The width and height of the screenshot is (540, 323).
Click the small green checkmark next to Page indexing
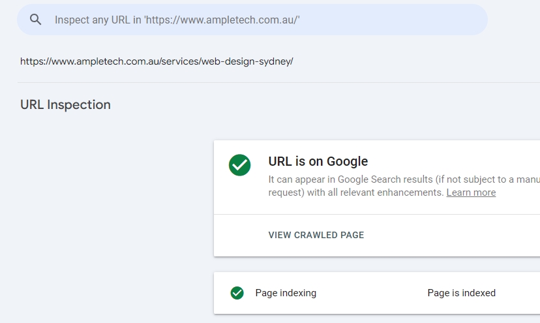(237, 293)
